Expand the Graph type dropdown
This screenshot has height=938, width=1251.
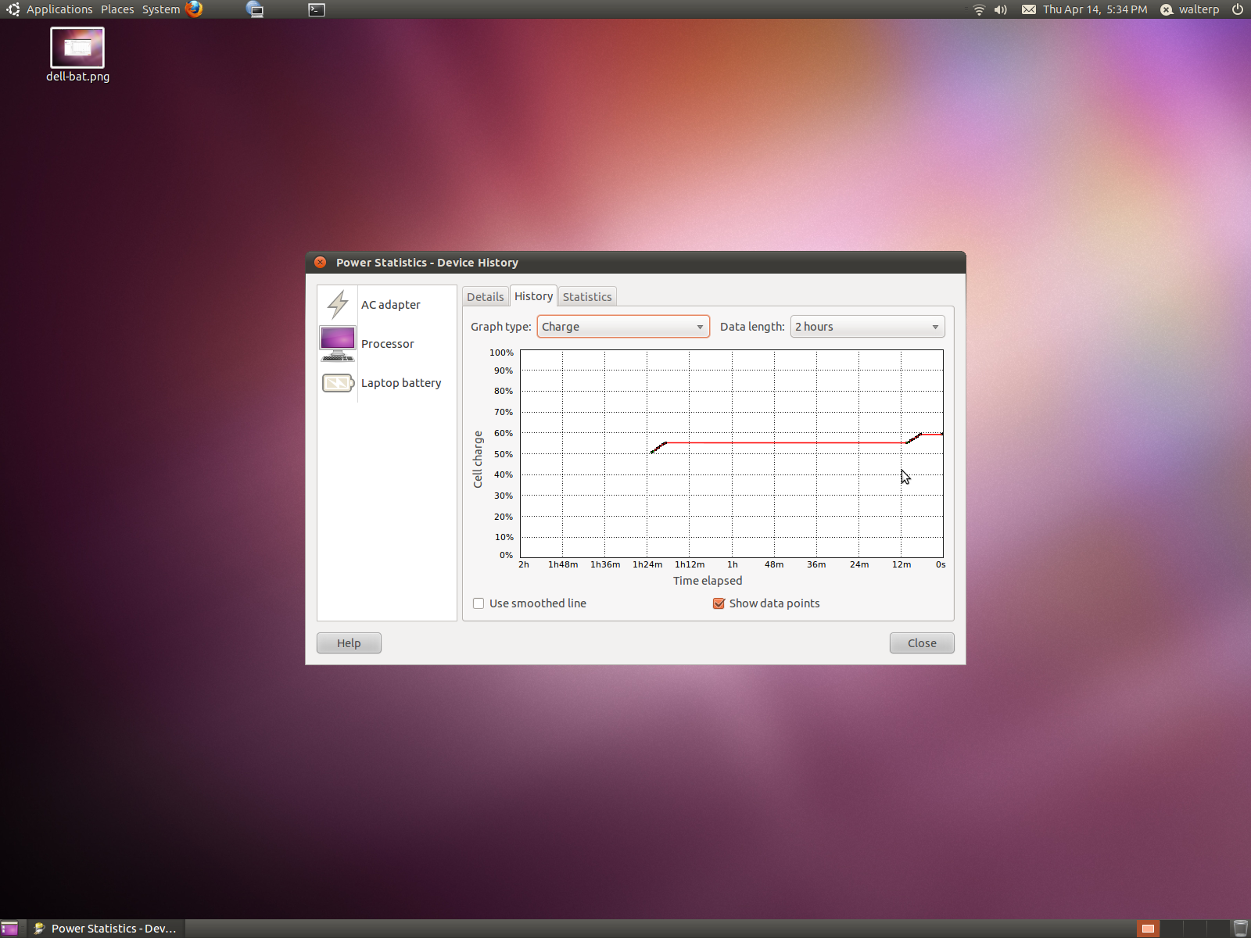tap(623, 327)
